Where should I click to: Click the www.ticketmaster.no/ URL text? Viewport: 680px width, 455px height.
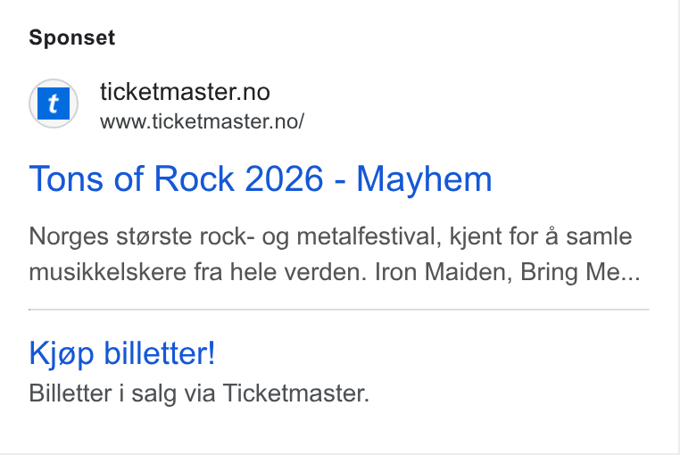coord(202,121)
